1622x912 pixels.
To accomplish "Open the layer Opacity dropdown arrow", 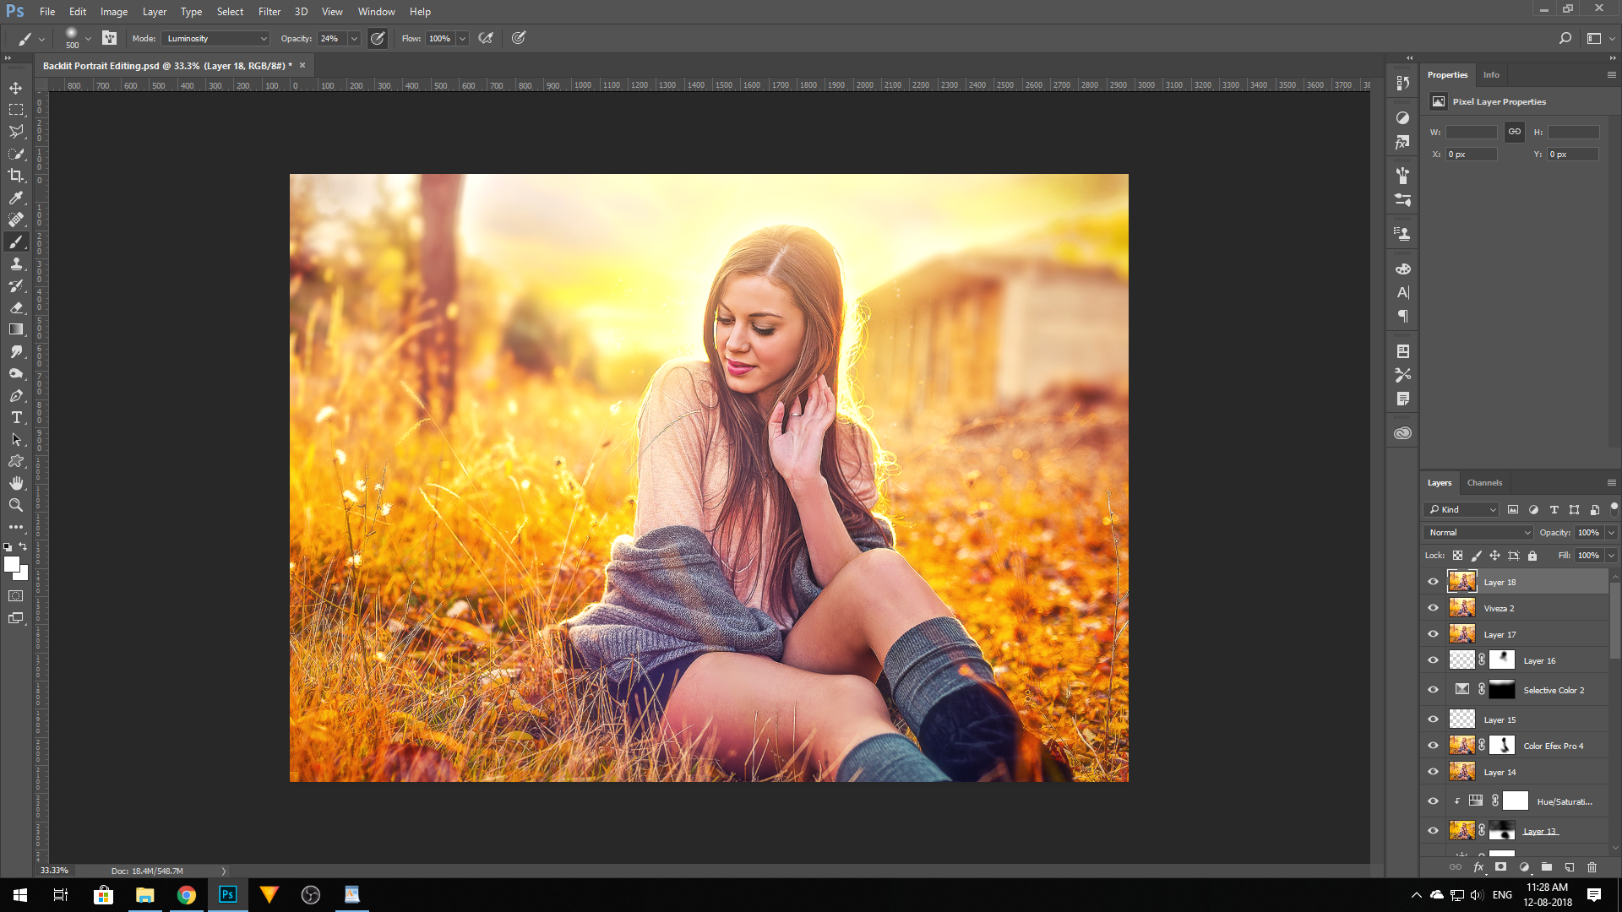I will tap(1611, 532).
